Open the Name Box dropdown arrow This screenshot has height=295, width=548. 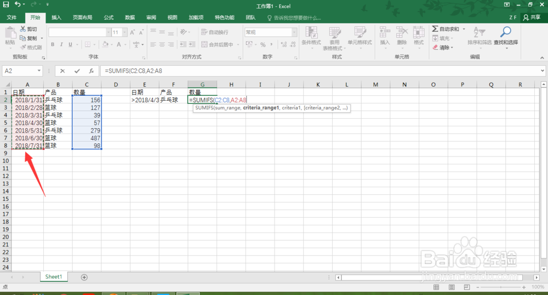point(39,71)
